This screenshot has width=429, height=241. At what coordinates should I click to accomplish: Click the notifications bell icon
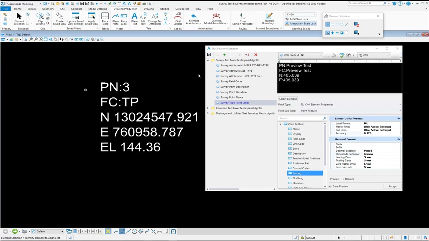point(394,3)
